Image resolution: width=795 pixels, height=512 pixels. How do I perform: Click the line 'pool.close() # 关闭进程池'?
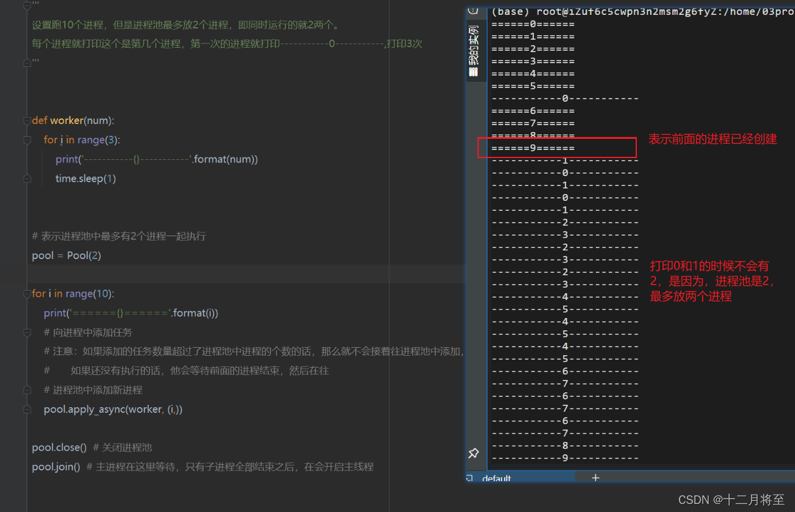(92, 448)
